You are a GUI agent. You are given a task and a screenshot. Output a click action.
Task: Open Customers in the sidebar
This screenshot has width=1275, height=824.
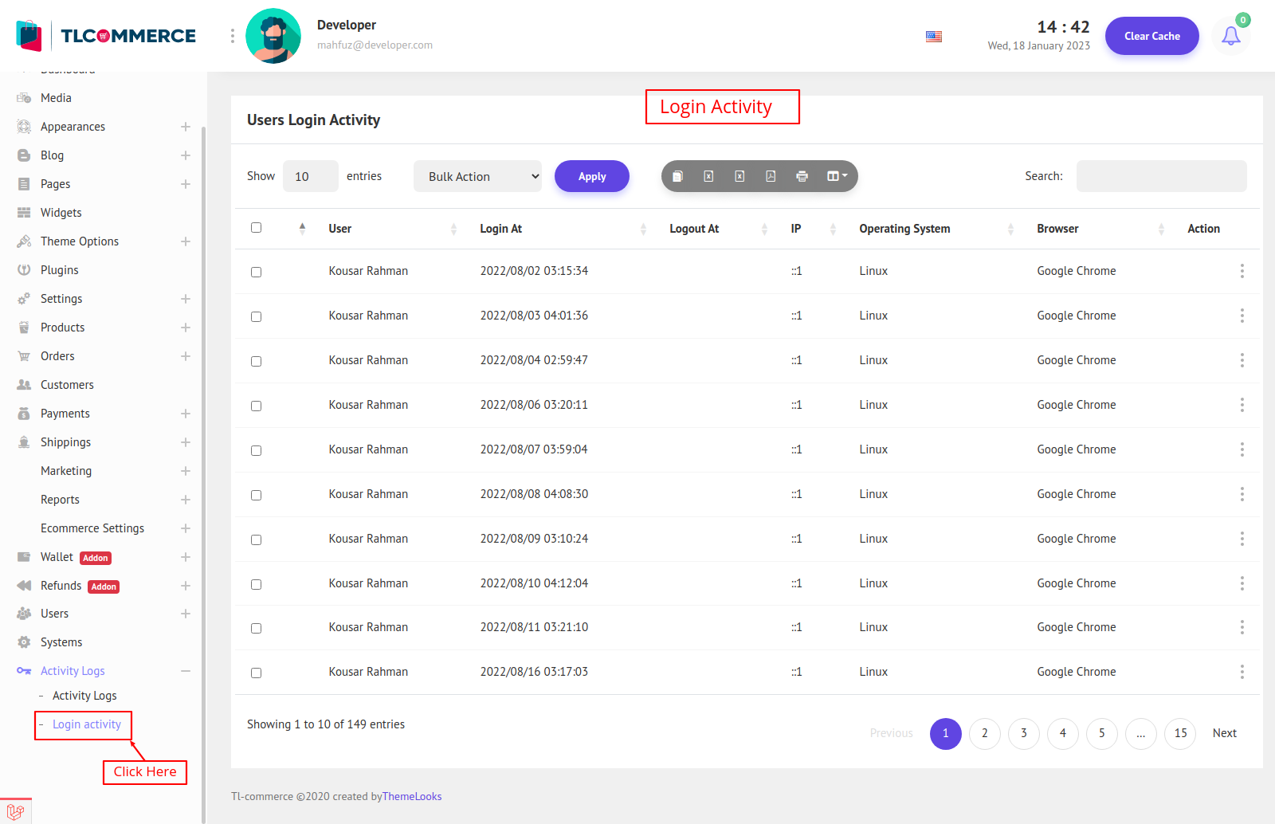pyautogui.click(x=67, y=385)
